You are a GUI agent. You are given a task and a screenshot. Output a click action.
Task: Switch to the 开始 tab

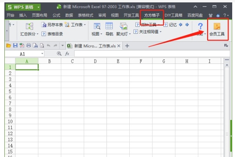pyautogui.click(x=10, y=15)
